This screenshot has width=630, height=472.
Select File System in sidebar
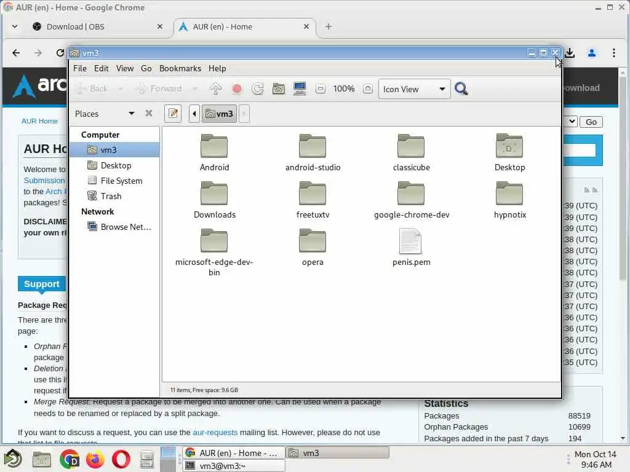pos(114,181)
